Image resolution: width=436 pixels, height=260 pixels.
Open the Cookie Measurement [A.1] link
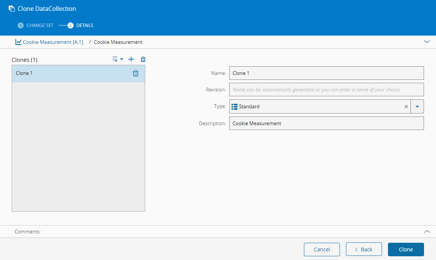(53, 42)
